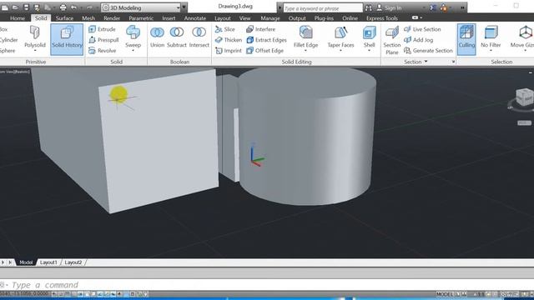Open the Home ribbon tab

coord(18,18)
